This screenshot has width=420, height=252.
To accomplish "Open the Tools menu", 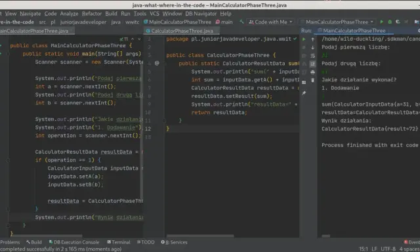I will 140,13.
